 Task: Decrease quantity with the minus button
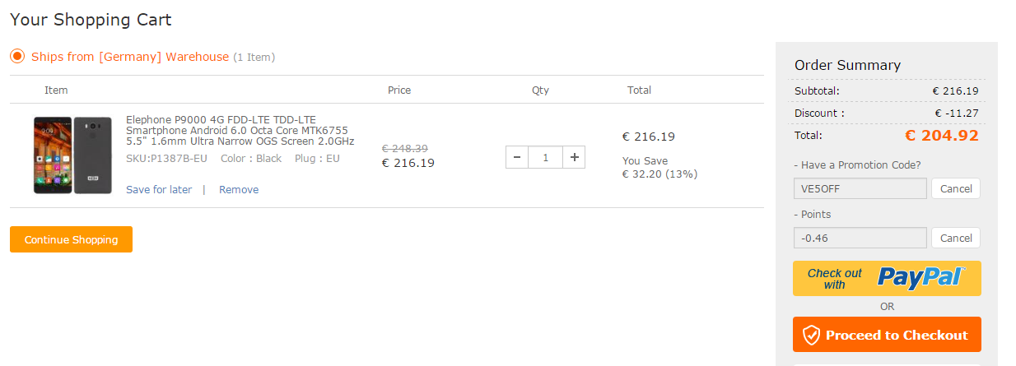(517, 157)
